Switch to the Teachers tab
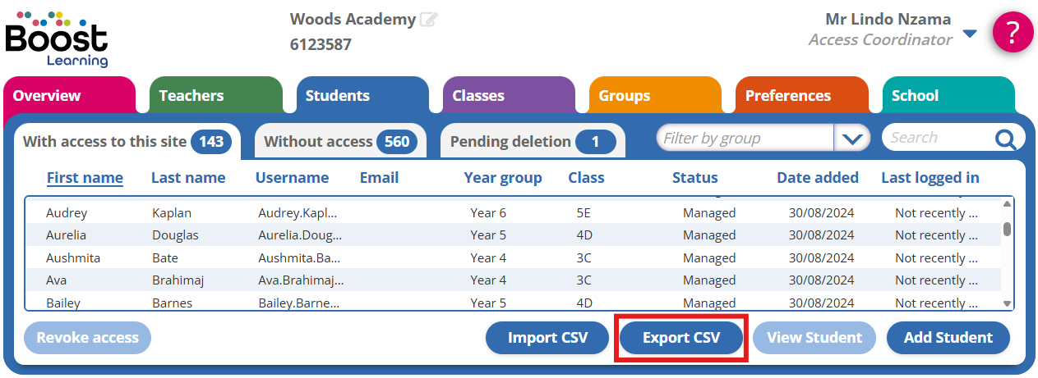The height and width of the screenshot is (378, 1038). [191, 96]
